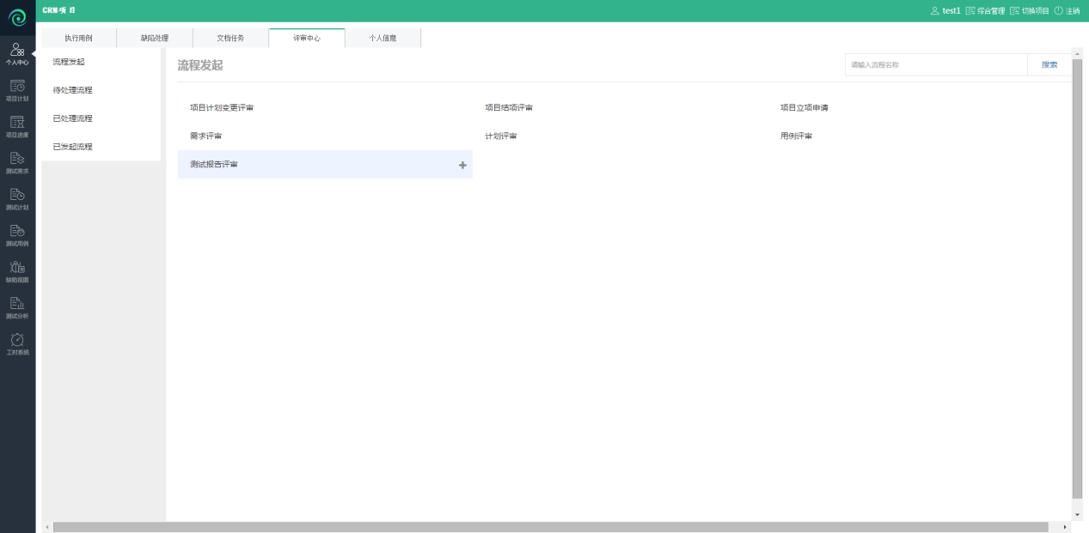
Task: Select 待处理流程 in the left menu
Action: tap(72, 90)
